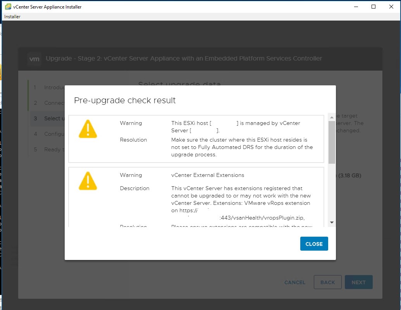
Task: Minimize the installer window
Action: [356, 7]
